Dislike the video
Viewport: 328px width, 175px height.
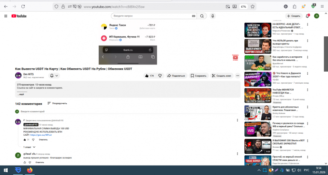point(160,76)
